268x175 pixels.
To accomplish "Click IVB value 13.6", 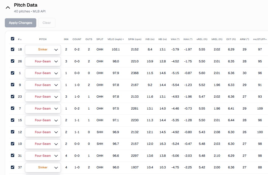I will (x=150, y=155).
